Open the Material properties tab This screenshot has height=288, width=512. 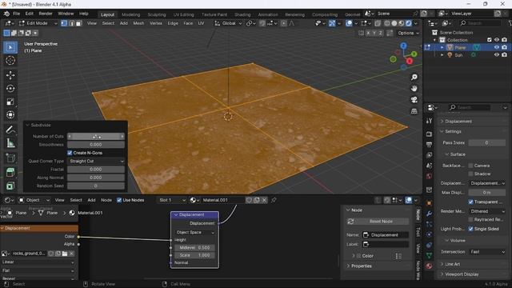click(x=429, y=266)
